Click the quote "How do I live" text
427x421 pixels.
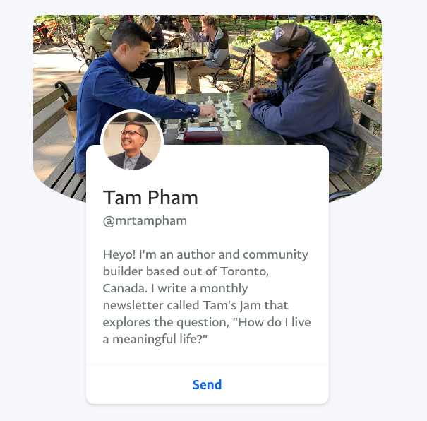(x=272, y=322)
